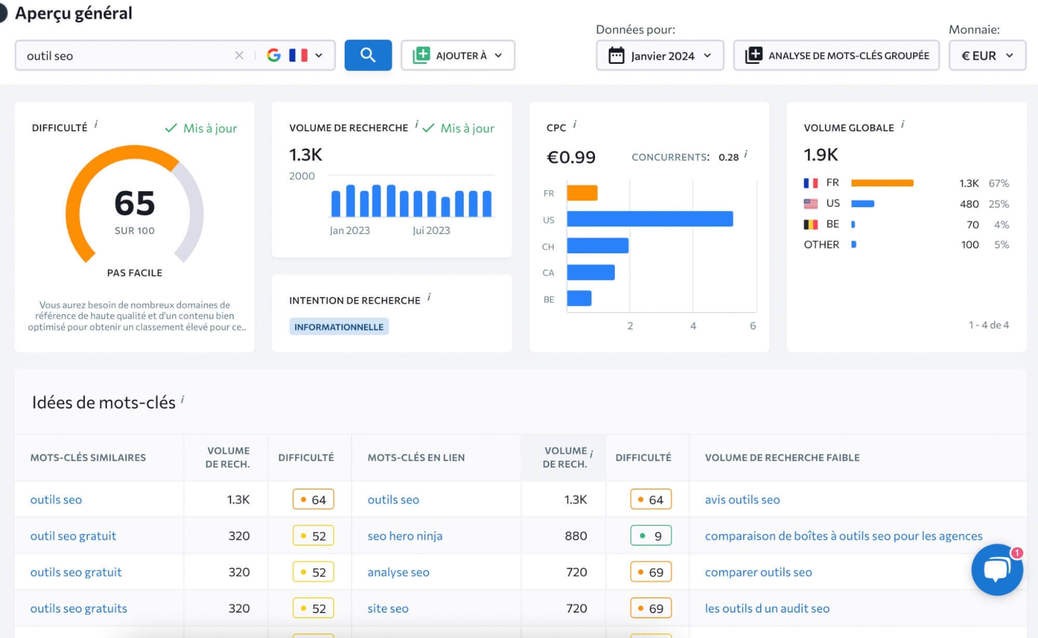
Task: Click the blue search magnifier button
Action: 368,55
